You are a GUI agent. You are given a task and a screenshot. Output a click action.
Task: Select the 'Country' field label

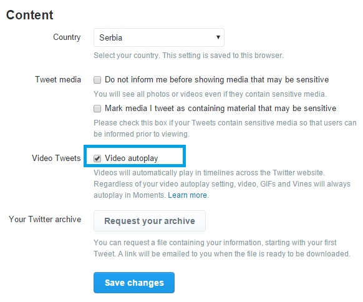[x=67, y=37]
